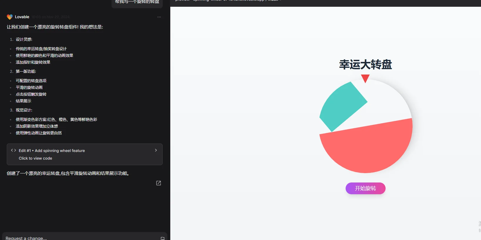The width and height of the screenshot is (481, 240).
Task: Click the '添加指针和旋转效果' line
Action: tap(33, 62)
